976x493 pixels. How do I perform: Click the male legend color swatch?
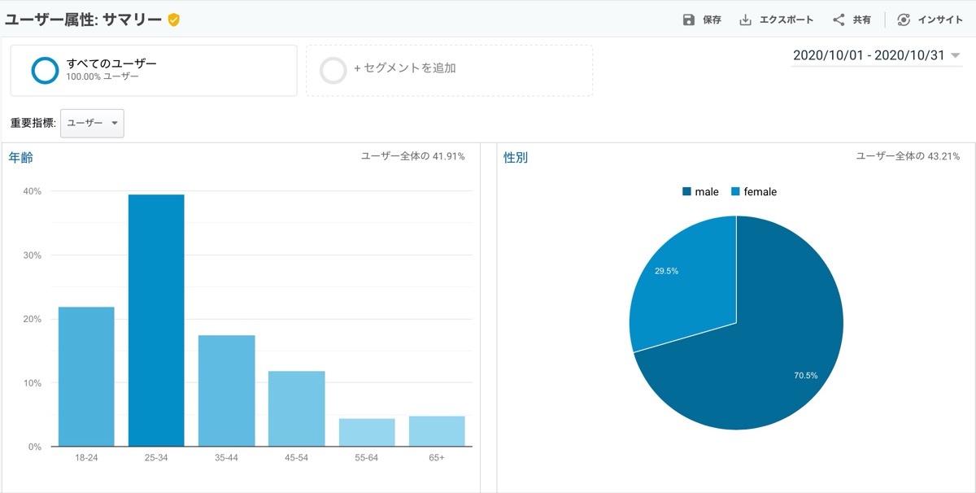click(x=687, y=192)
